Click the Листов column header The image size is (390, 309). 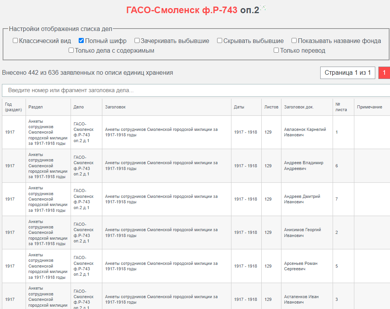click(271, 107)
